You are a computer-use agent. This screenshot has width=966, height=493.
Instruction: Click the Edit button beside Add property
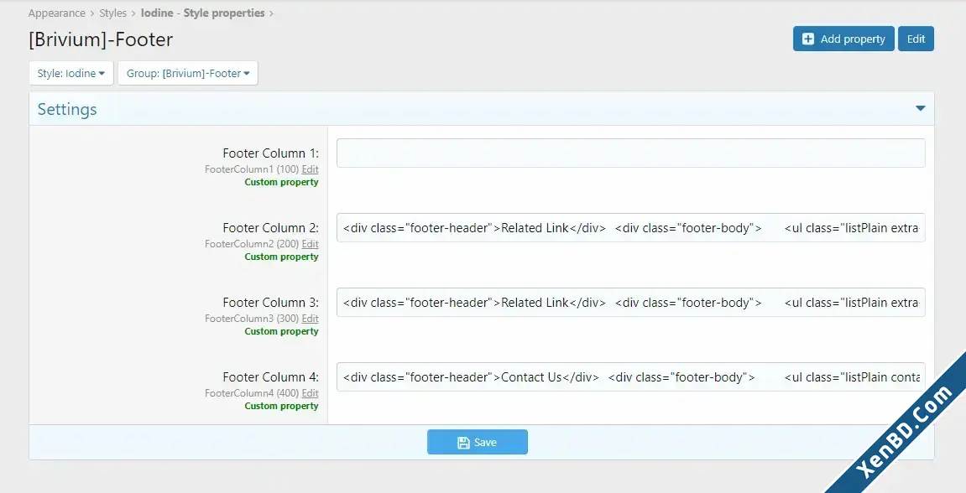pos(916,39)
